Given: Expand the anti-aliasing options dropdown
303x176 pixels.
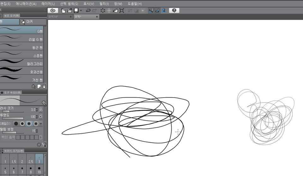Looking at the screenshot, I should coord(41,124).
